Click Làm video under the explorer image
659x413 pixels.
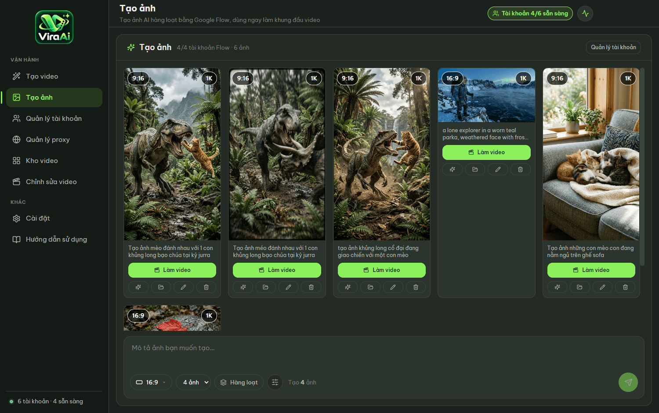point(486,152)
